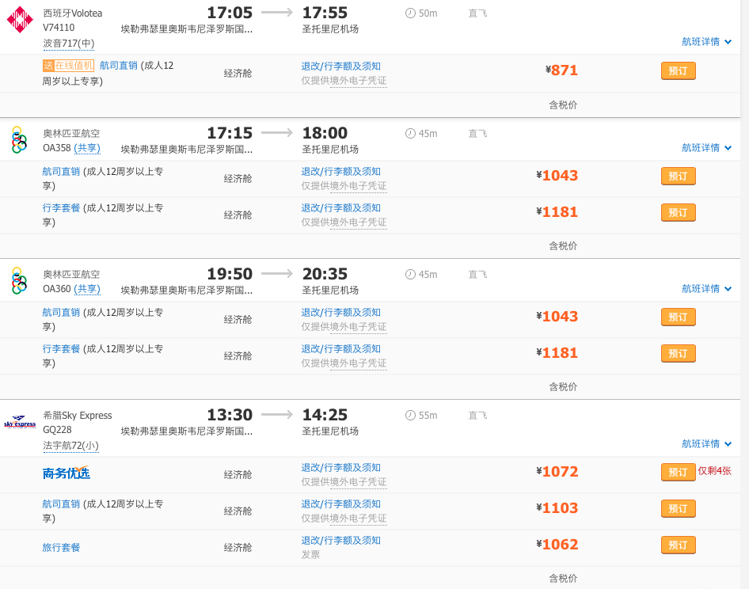Click the Volotea airline logo

18,20
